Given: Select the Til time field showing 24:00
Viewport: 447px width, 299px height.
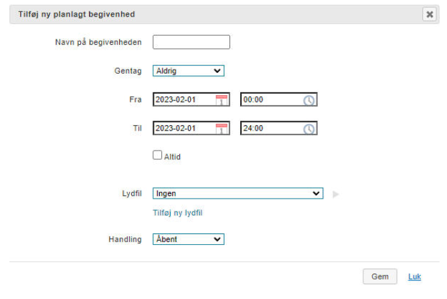Looking at the screenshot, I should click(271, 128).
